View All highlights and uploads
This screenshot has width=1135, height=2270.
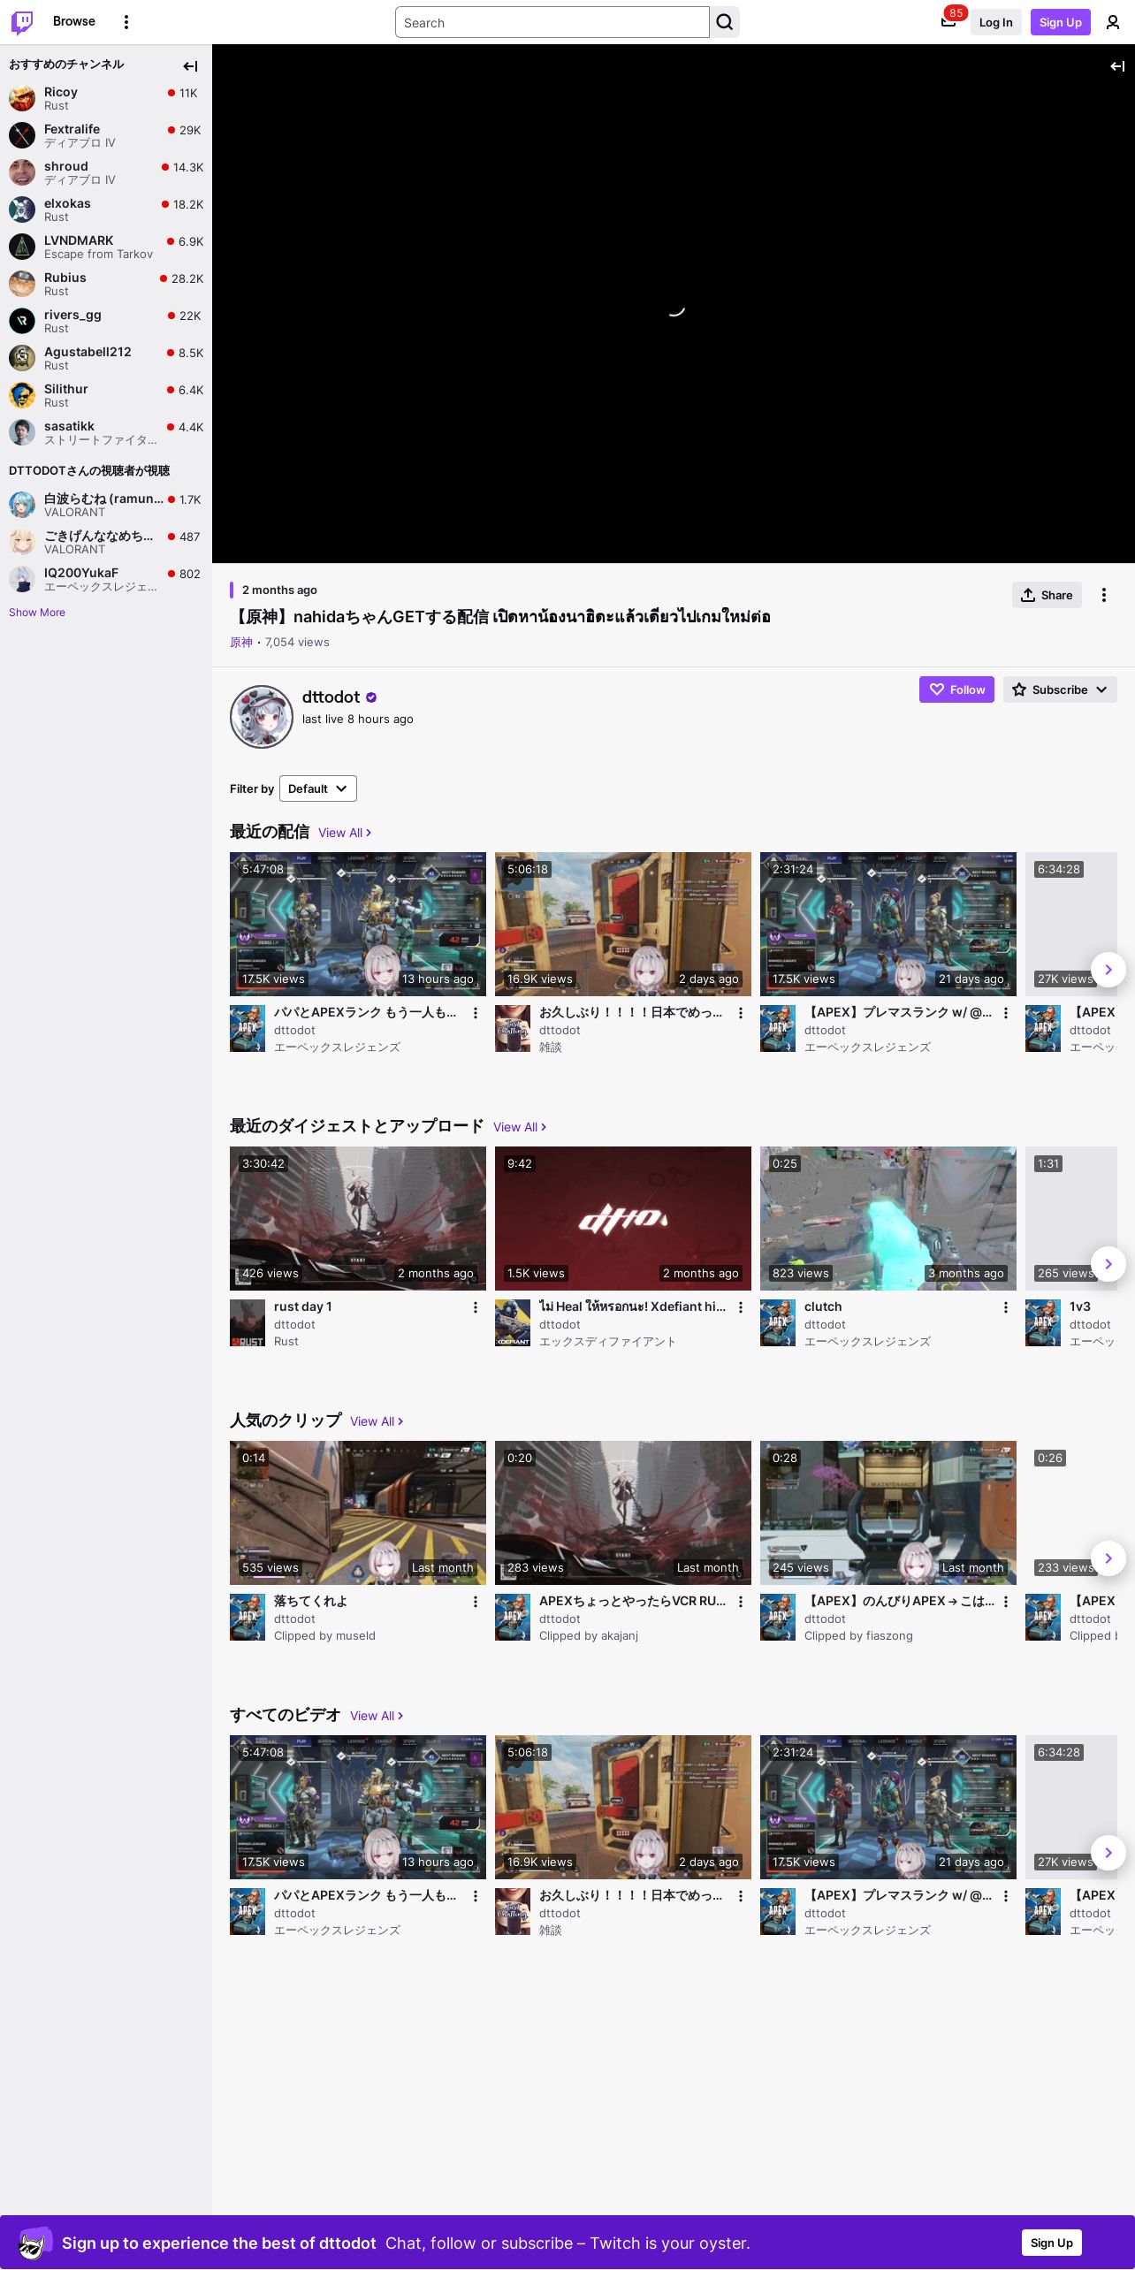pos(520,1127)
